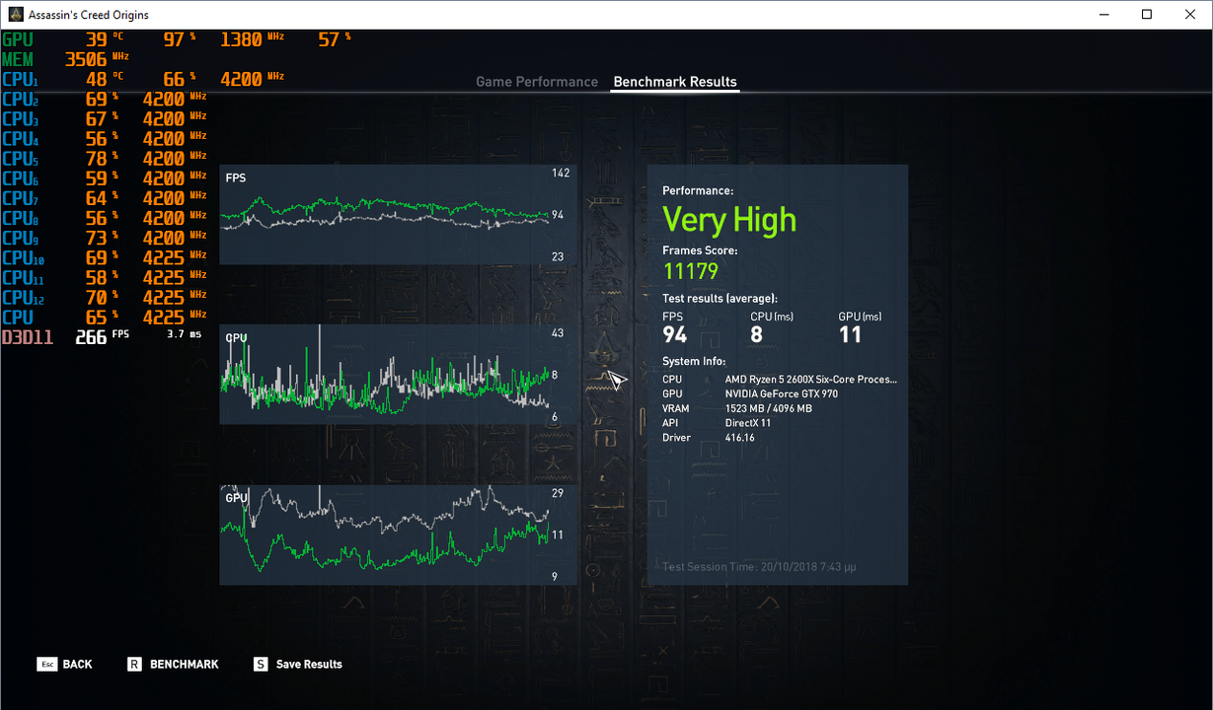This screenshot has height=710, width=1213.
Task: Click Save Results
Action: click(309, 665)
